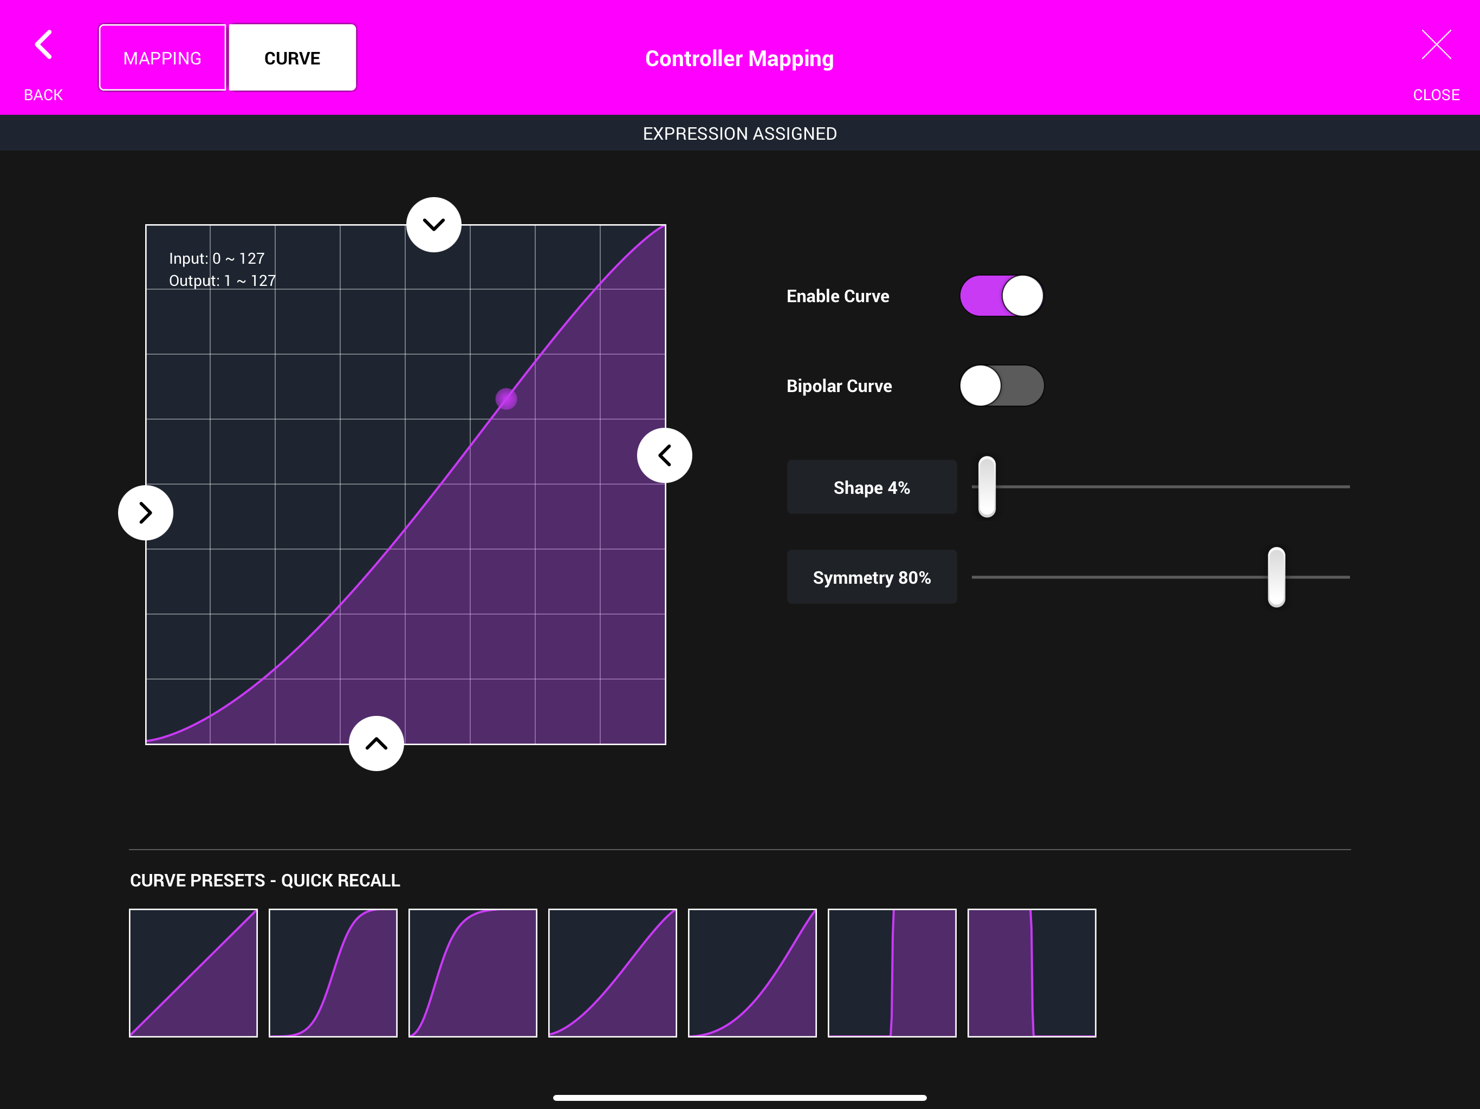Click the Bipolar Curve label
This screenshot has height=1109, width=1480.
(839, 386)
